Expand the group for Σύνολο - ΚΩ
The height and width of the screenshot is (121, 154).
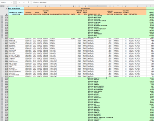[2, 104]
